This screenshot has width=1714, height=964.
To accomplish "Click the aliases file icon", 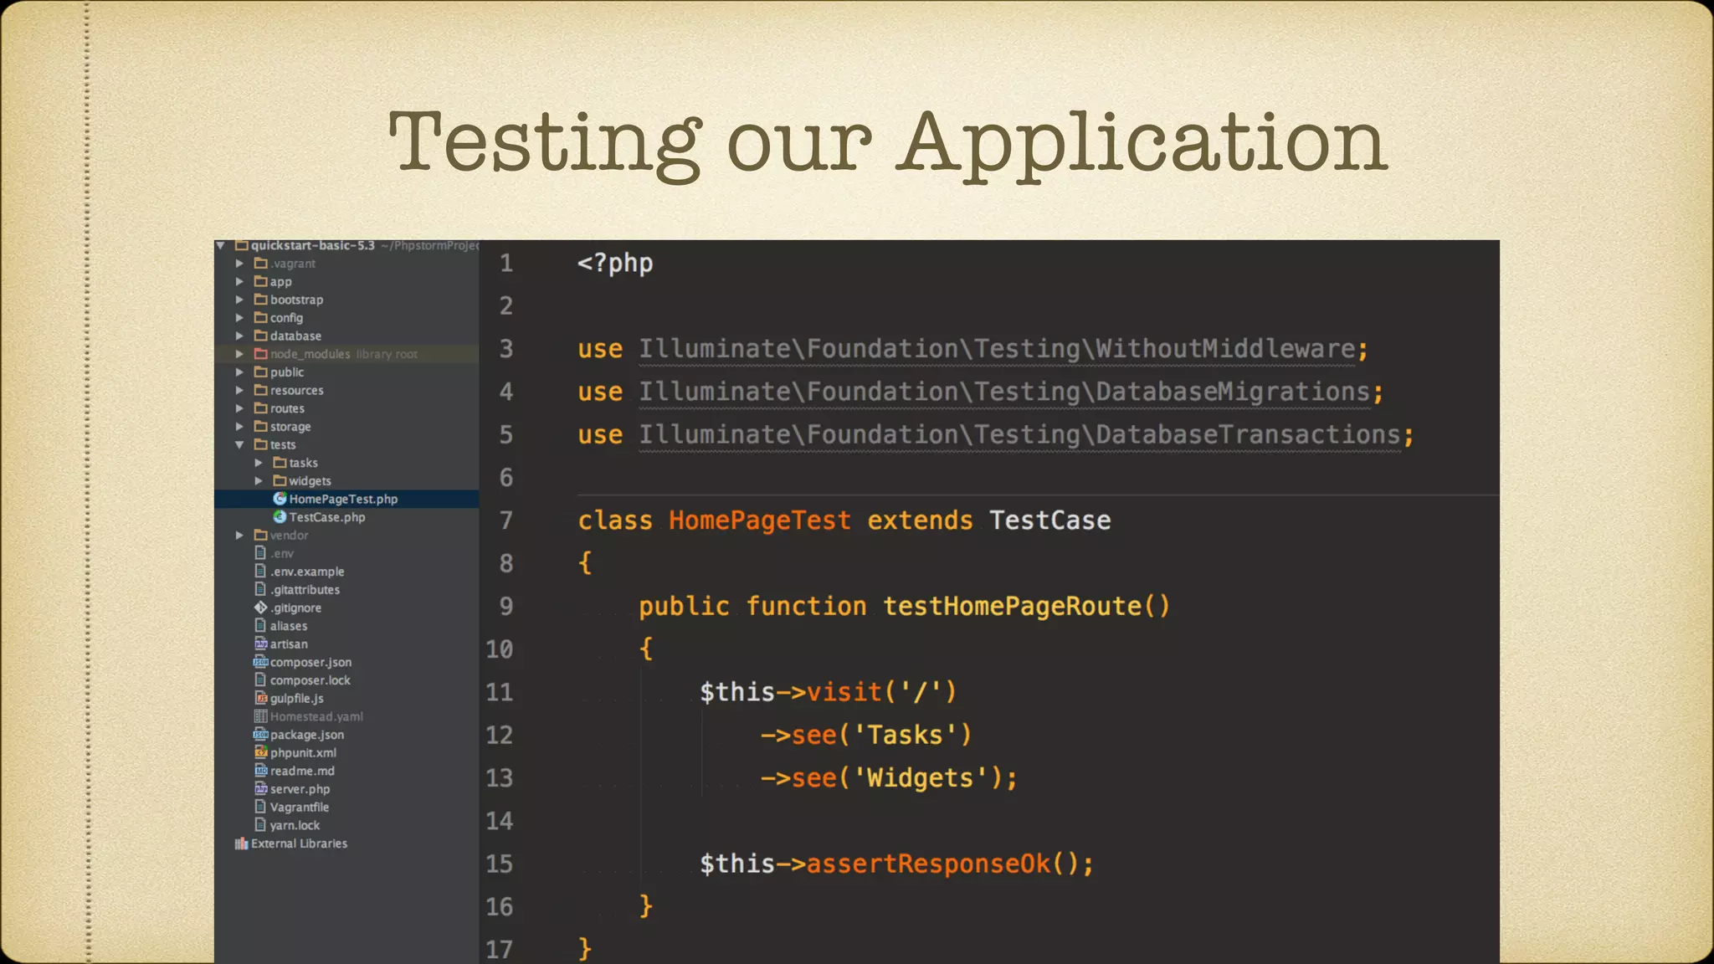I will coord(260,626).
